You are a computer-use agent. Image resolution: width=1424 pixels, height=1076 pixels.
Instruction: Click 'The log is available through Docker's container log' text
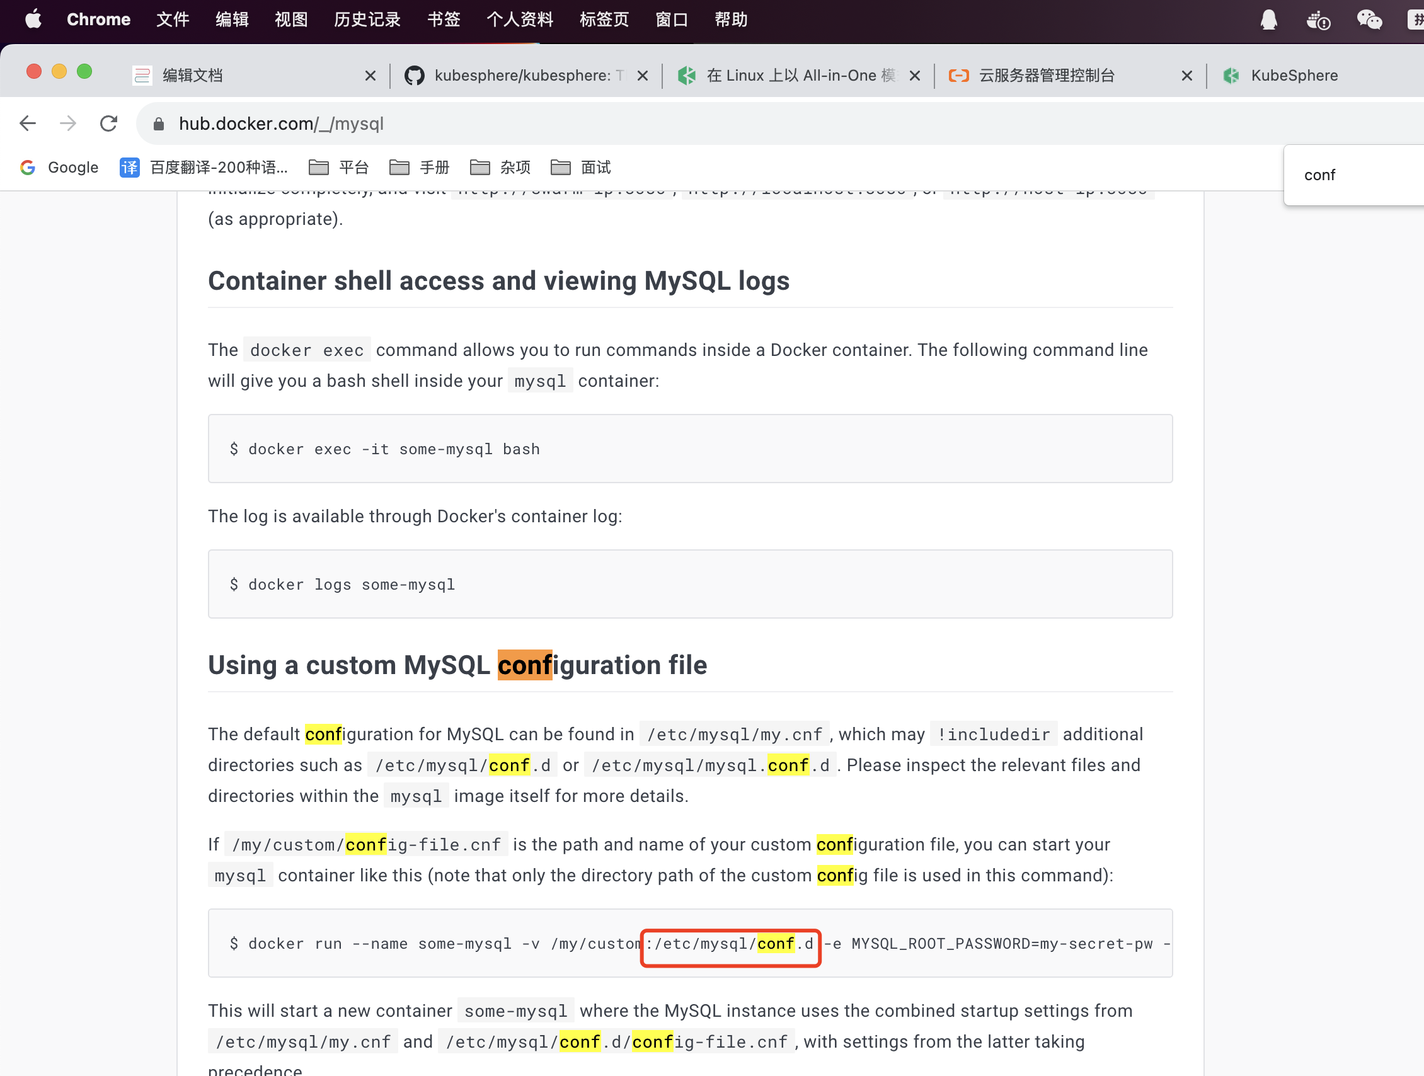[415, 516]
